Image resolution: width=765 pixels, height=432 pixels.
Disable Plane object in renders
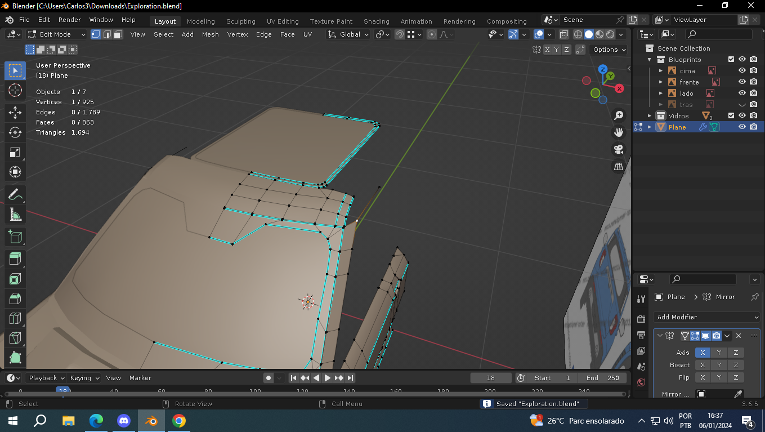click(753, 127)
